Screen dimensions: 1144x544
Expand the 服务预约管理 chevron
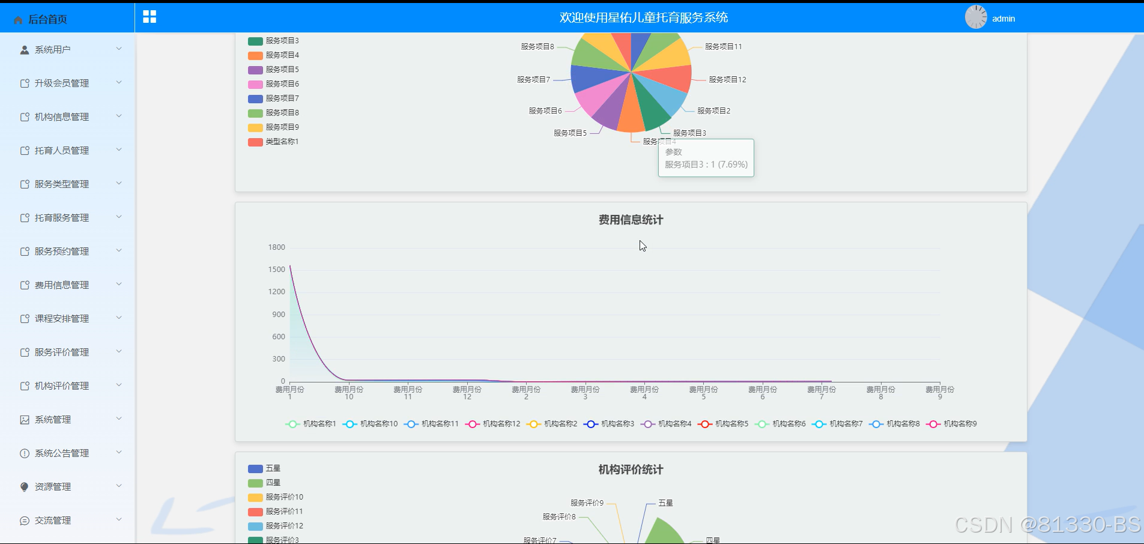pos(119,250)
